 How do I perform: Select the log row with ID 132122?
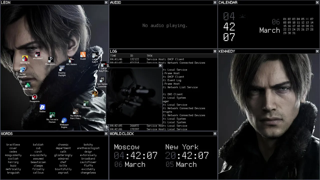tap(163, 59)
